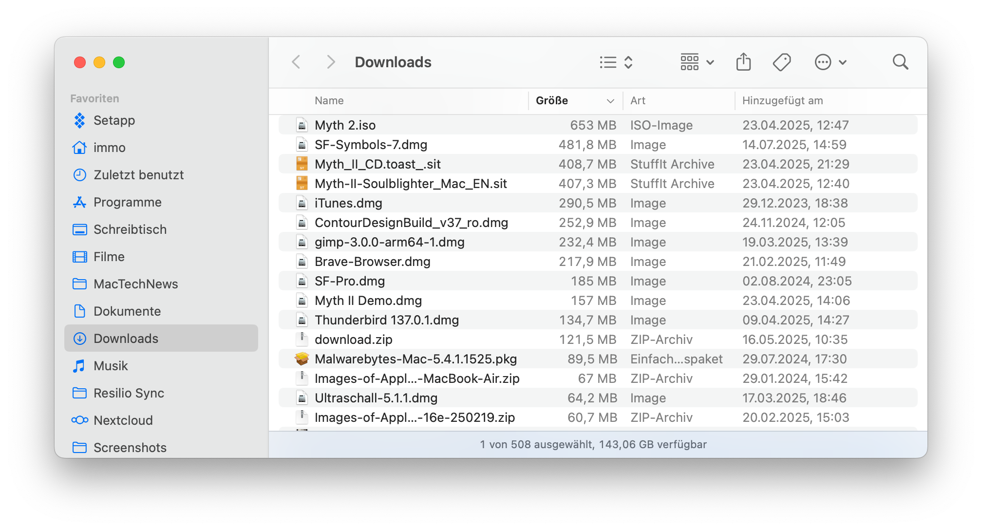The height and width of the screenshot is (530, 982).
Task: Click the Favoriten sidebar heading
Action: [x=94, y=98]
